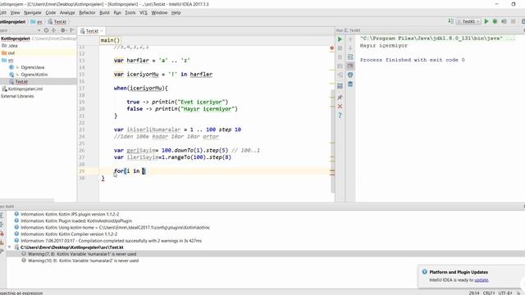Click the CRLF line separator in status bar
This screenshot has width=525, height=295.
(489, 293)
